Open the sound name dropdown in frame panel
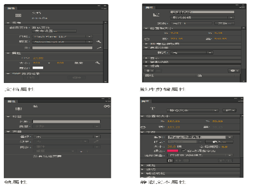Viewport: 253px width, 189px height. 67,137
